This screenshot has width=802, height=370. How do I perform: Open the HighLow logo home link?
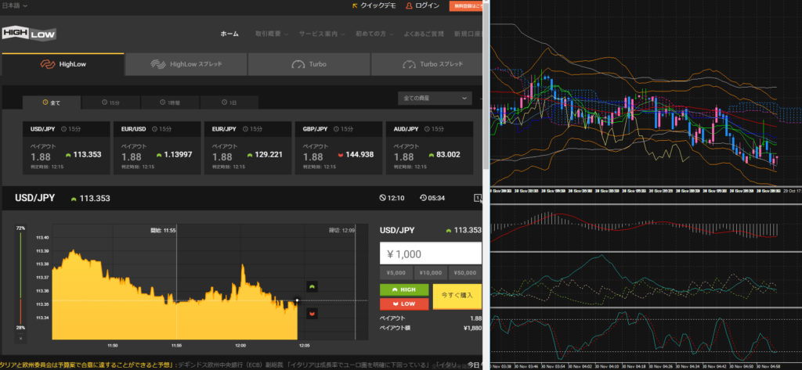pos(29,34)
